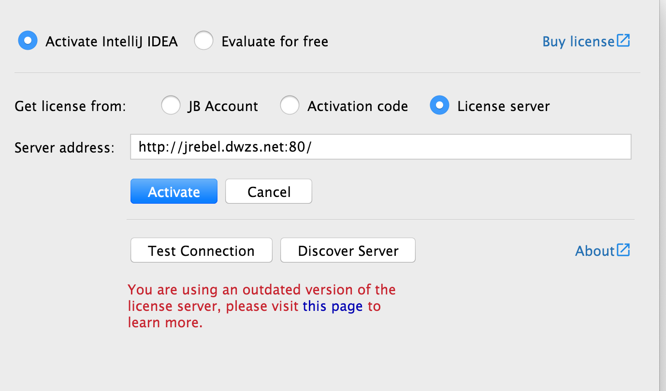Click the blue Activate button

174,192
